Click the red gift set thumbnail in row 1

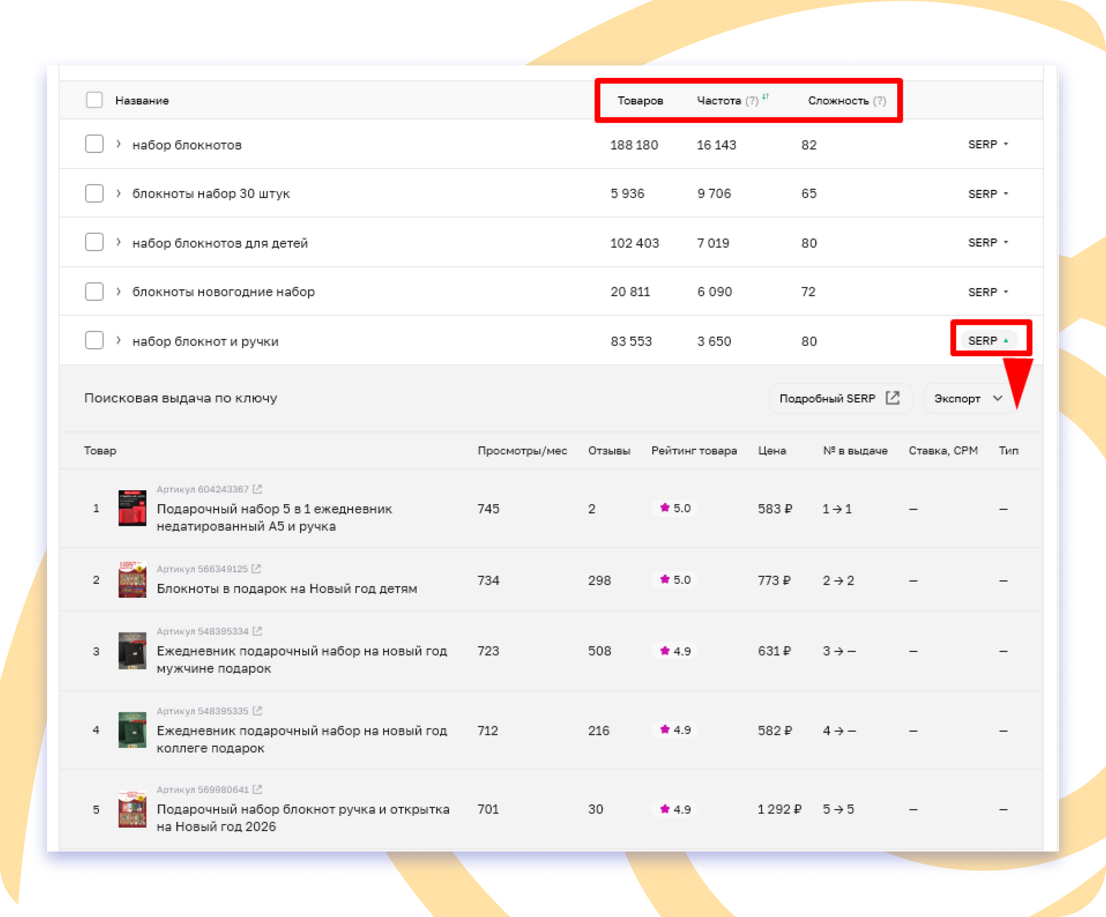132,508
